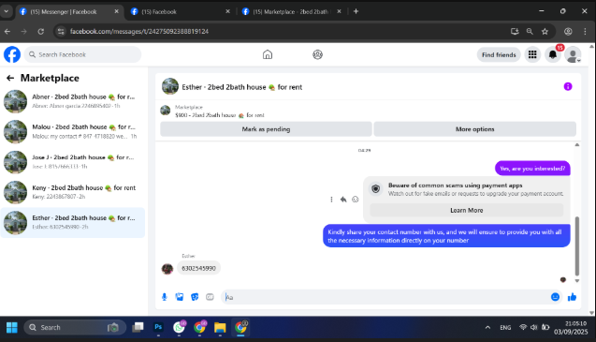This screenshot has height=342, width=596.
Task: Open the Windows Start menu
Action: (x=12, y=328)
